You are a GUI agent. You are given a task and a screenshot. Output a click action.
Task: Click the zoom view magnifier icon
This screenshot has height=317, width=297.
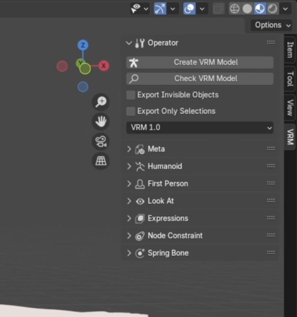point(101,102)
